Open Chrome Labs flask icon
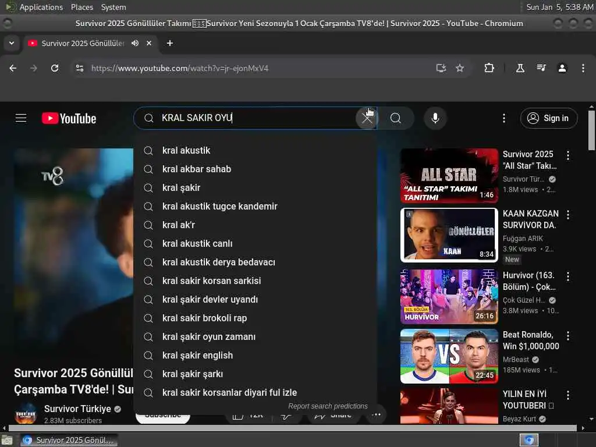 point(520,68)
